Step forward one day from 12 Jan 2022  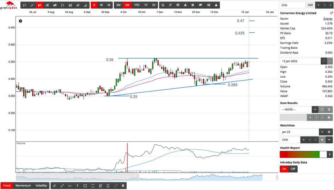tap(330, 61)
